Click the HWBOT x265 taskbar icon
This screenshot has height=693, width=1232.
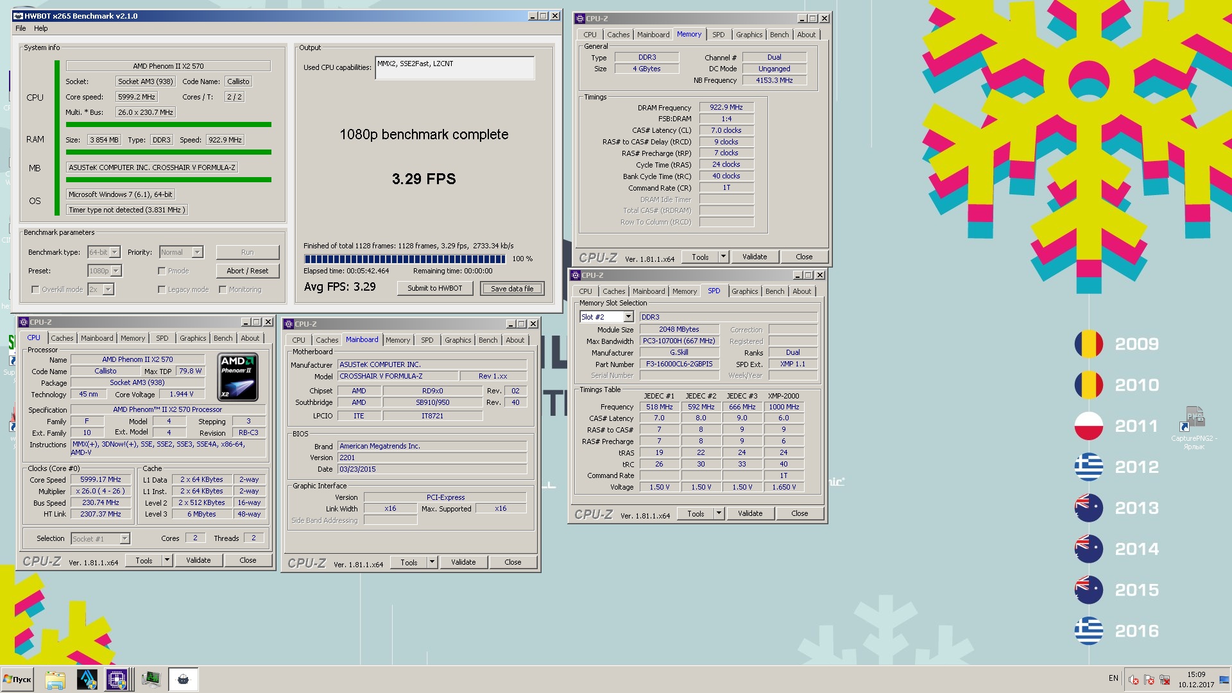pos(183,680)
